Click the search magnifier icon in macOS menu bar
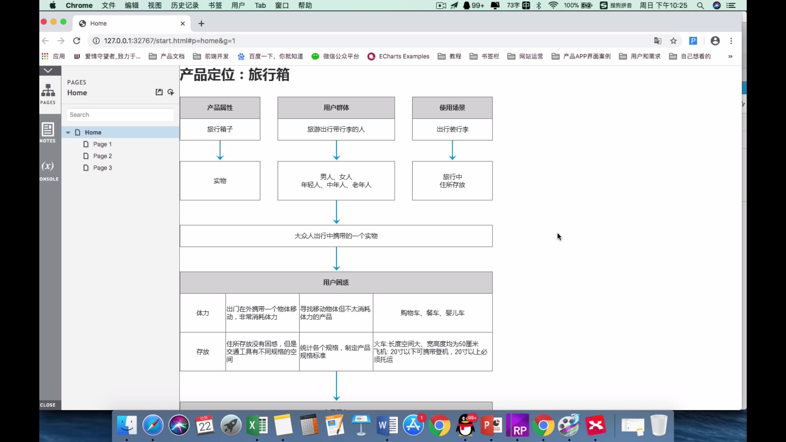 tap(701, 5)
